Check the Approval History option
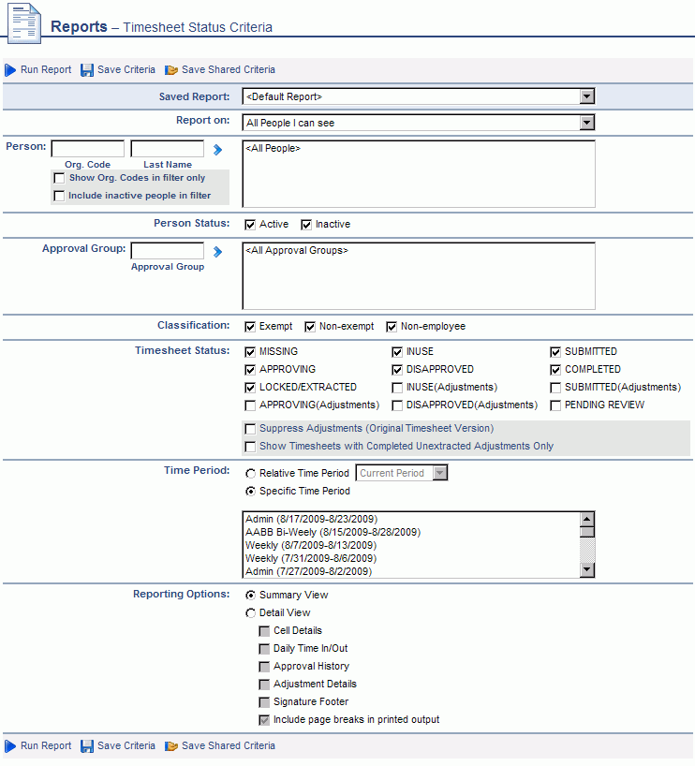The width and height of the screenshot is (695, 766). [x=264, y=667]
